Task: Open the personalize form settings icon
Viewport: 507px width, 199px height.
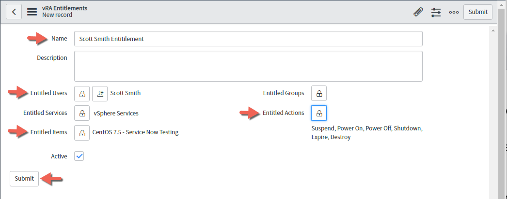Action: click(436, 12)
